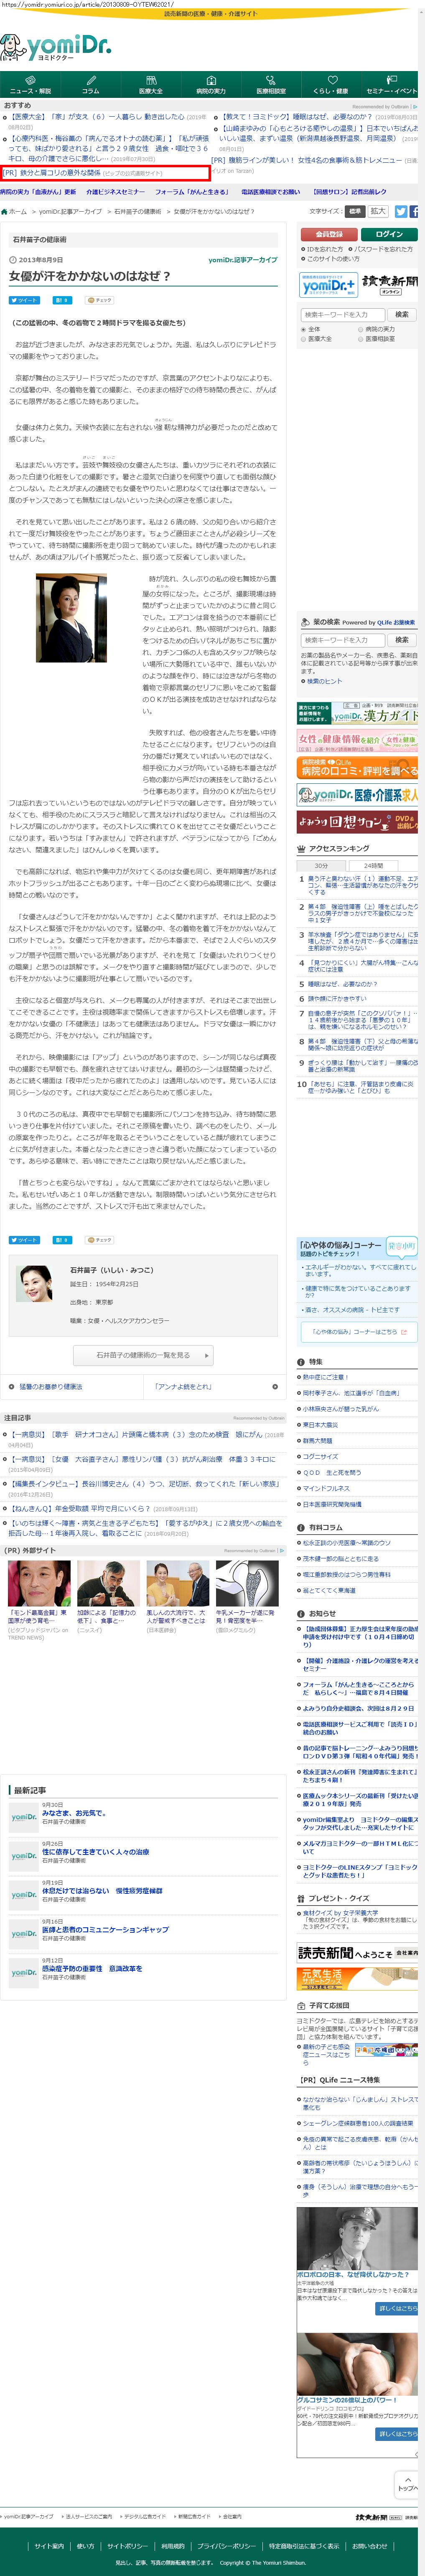The image size is (425, 2576).
Task: Click the top ツイート button under title
Action: 24,300
